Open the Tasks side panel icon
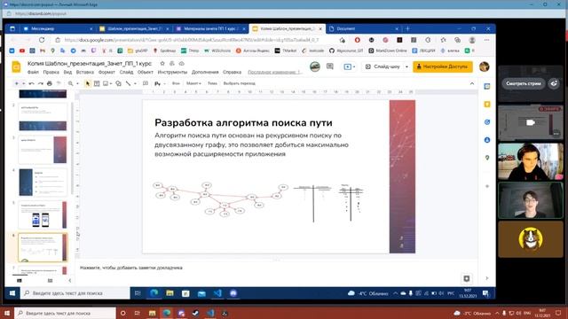 [x=487, y=122]
